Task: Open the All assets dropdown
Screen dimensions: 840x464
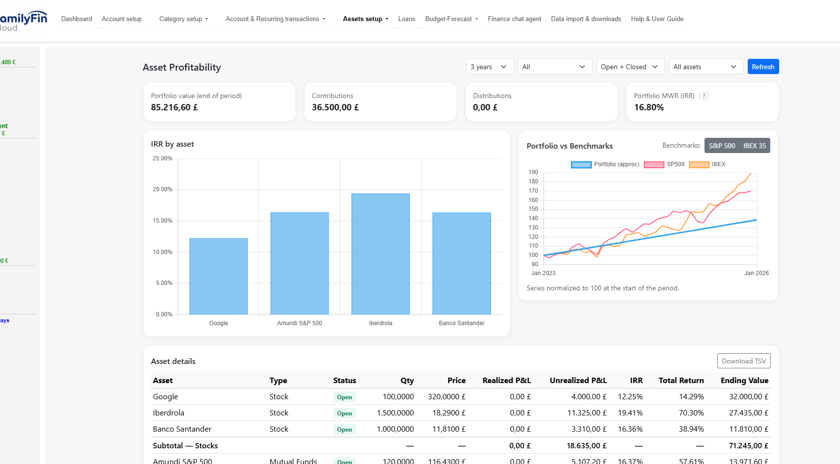Action: 706,67
